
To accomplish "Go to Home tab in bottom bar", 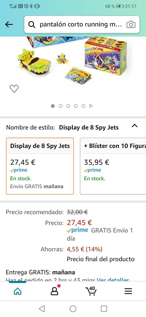I will (x=17, y=291).
